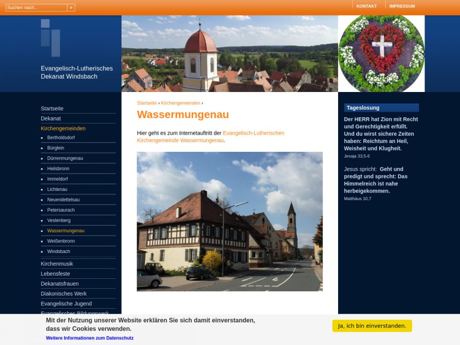Click the church tower header image

point(230,53)
